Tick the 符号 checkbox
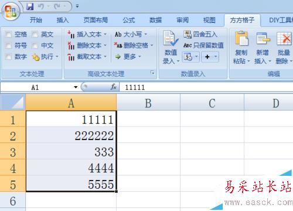This screenshot has height=211, width=293. pyautogui.click(x=8, y=46)
